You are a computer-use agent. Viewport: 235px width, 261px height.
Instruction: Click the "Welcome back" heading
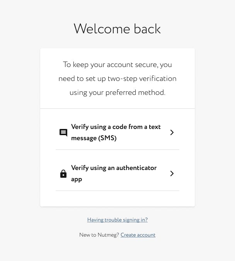tap(117, 29)
